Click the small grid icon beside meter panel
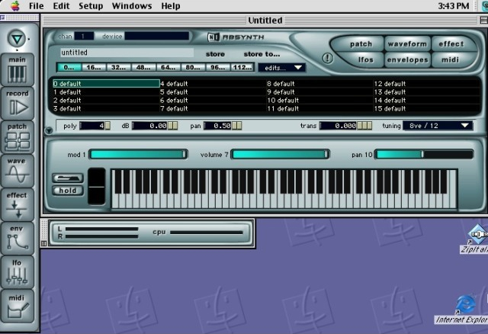The width and height of the screenshot is (488, 334). click(x=44, y=243)
